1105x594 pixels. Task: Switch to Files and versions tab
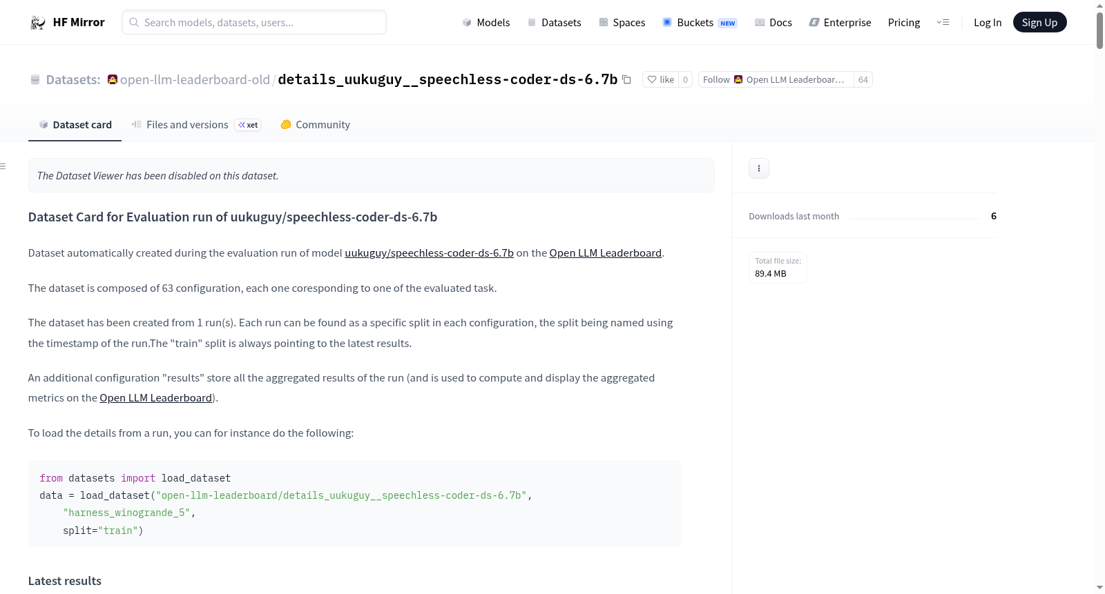coord(196,125)
